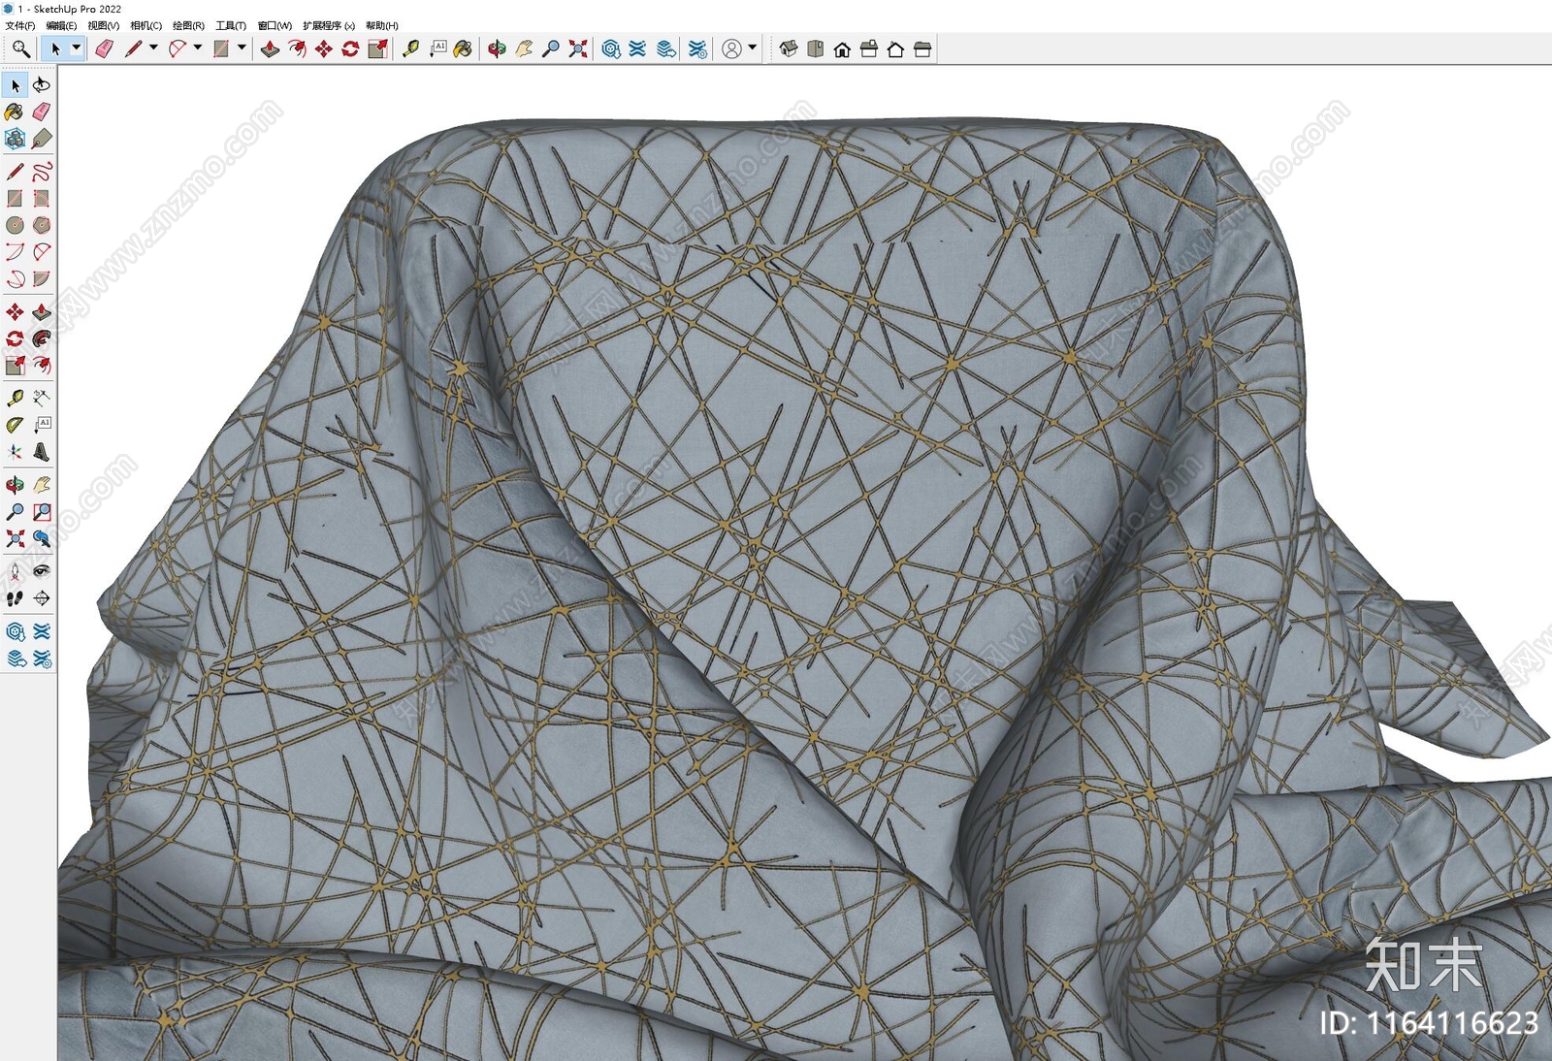Activate the Axes tool
Viewport: 1552px width, 1061px height.
(x=15, y=452)
